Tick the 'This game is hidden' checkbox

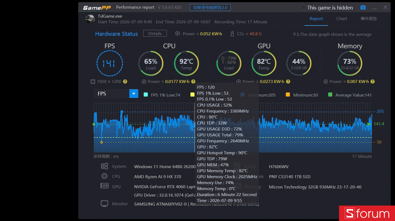[x=303, y=8]
